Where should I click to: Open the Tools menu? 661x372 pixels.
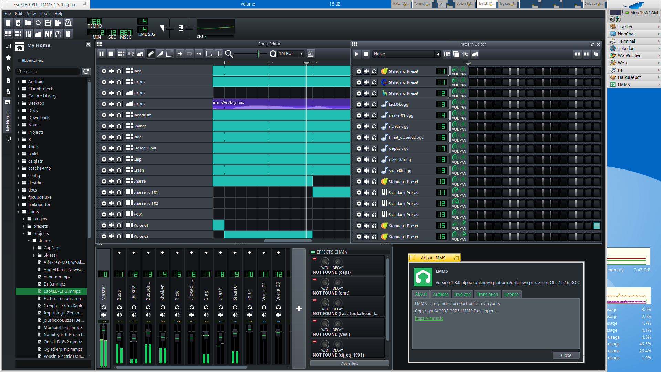coord(45,14)
